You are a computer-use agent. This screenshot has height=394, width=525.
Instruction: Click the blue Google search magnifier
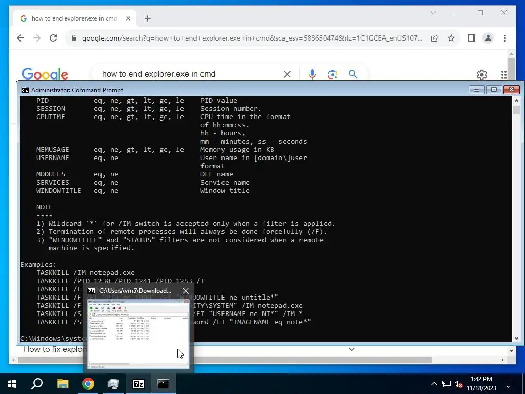tap(353, 74)
